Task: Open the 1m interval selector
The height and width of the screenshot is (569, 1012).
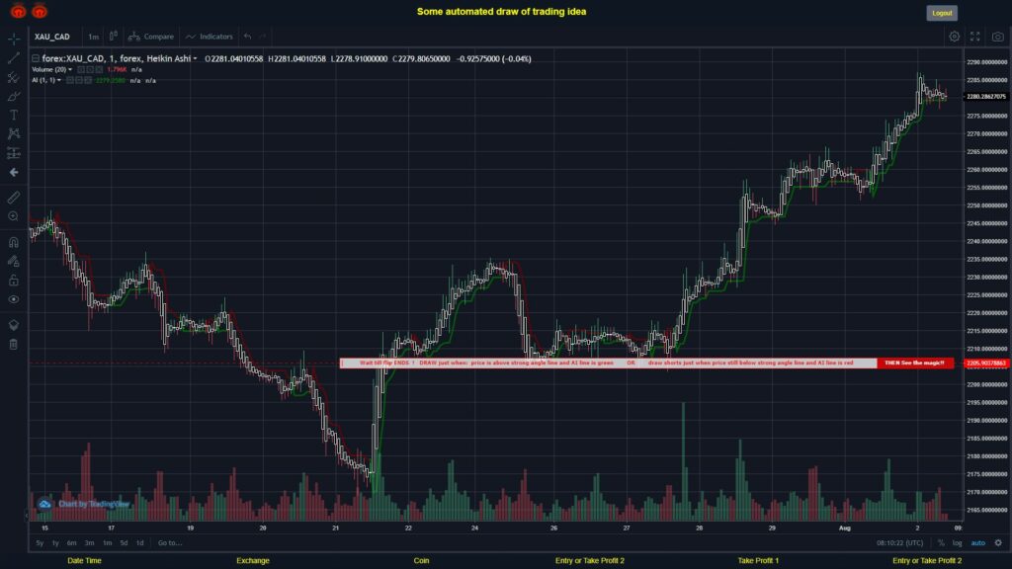Action: 93,37
